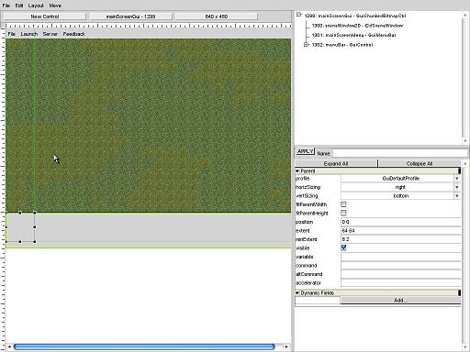The image size is (470, 352).
Task: Enable the fitParentWidth checkbox
Action: (343, 204)
